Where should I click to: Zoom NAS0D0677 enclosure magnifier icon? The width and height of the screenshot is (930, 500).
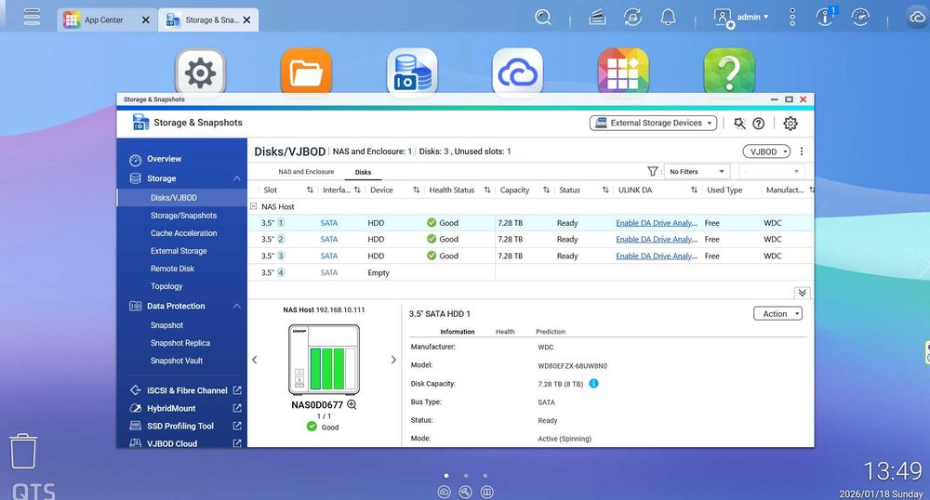coord(352,404)
